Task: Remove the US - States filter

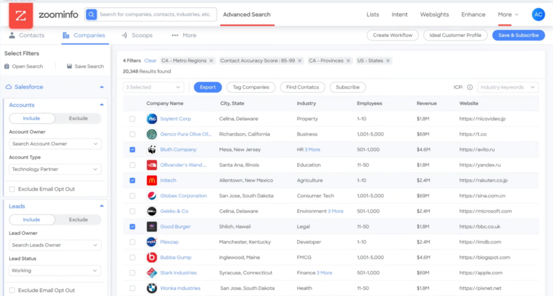Action: [388, 60]
